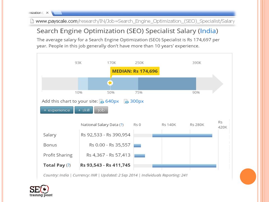Click the Rs 0.00 - Rs 35,557 value
This screenshot has width=269, height=202.
click(110, 145)
